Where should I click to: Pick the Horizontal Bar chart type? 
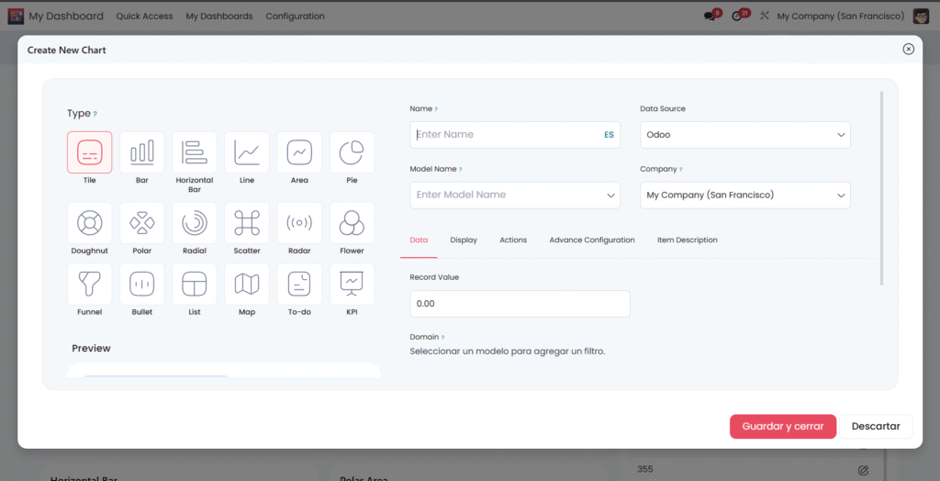coord(195,152)
